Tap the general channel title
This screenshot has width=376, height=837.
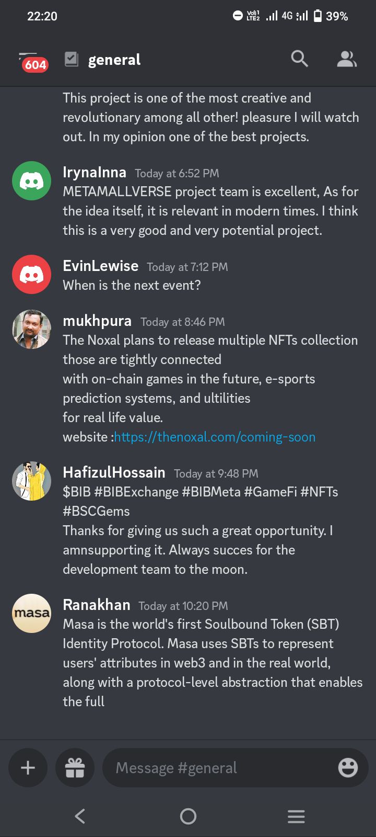(114, 60)
